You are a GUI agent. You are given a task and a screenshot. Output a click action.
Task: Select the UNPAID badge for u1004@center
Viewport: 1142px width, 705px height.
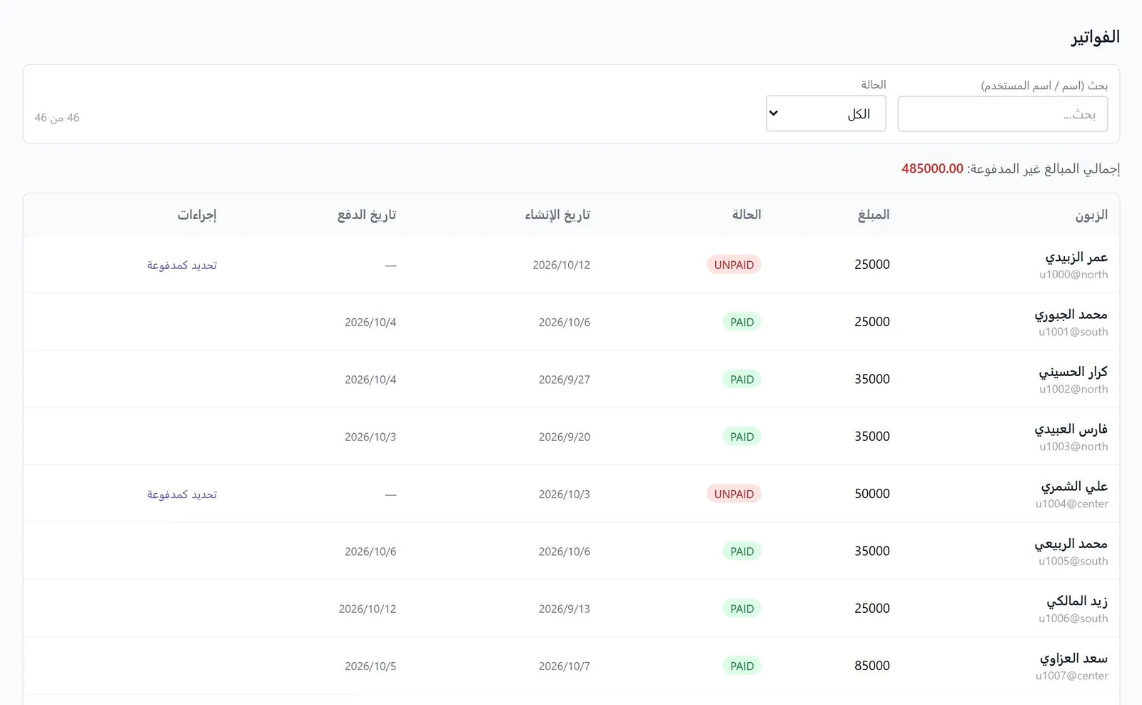(x=734, y=494)
